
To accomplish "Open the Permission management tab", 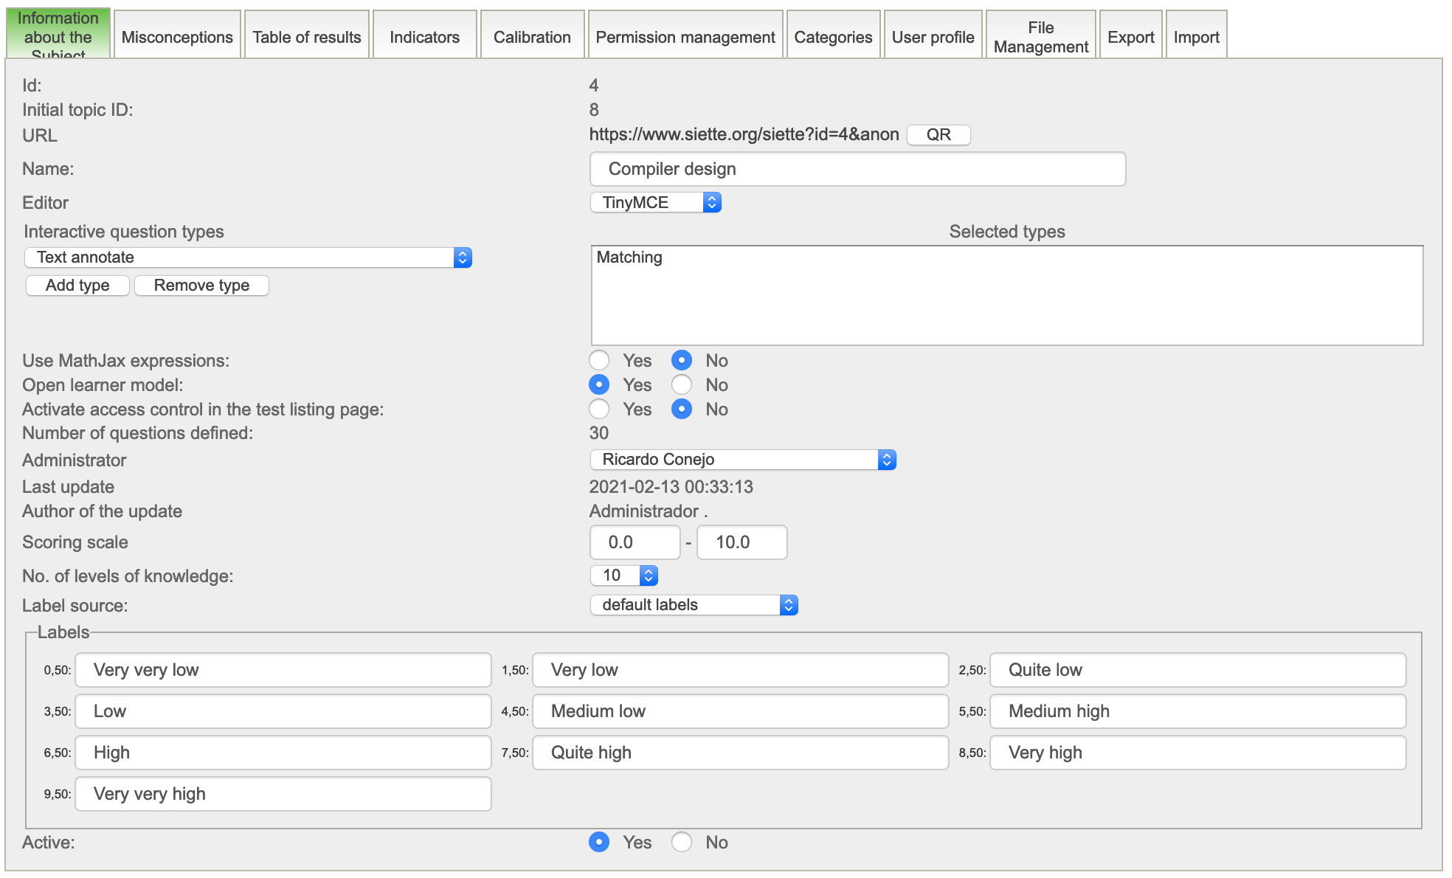I will point(685,37).
